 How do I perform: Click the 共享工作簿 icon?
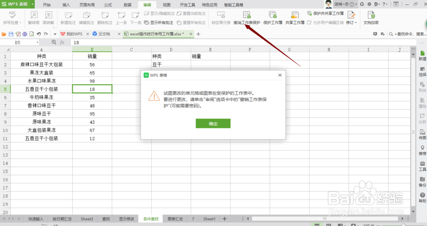[295, 14]
